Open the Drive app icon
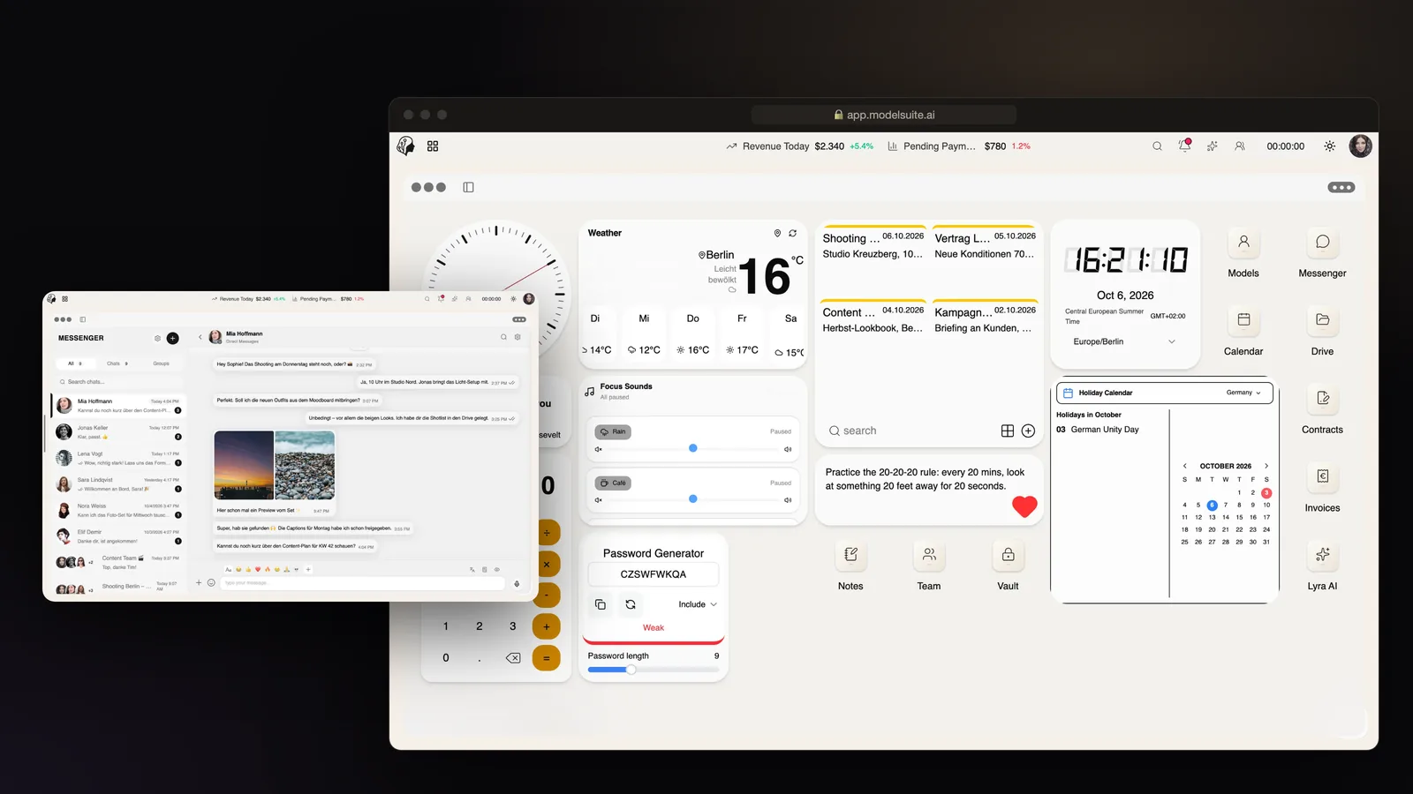 click(x=1322, y=320)
